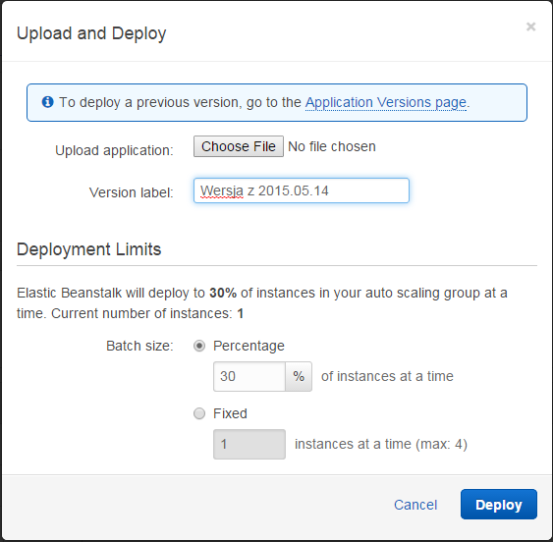Click the 'Upload application:' label
The width and height of the screenshot is (553, 542).
pyautogui.click(x=114, y=150)
